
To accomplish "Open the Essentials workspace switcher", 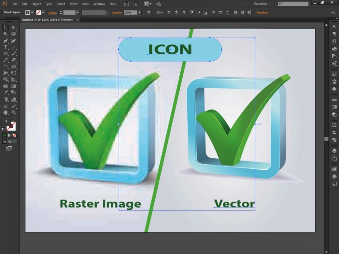I will [x=263, y=4].
